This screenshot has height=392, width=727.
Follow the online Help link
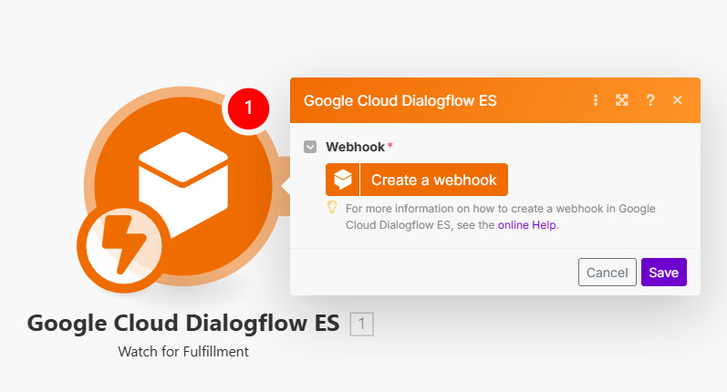(x=526, y=225)
